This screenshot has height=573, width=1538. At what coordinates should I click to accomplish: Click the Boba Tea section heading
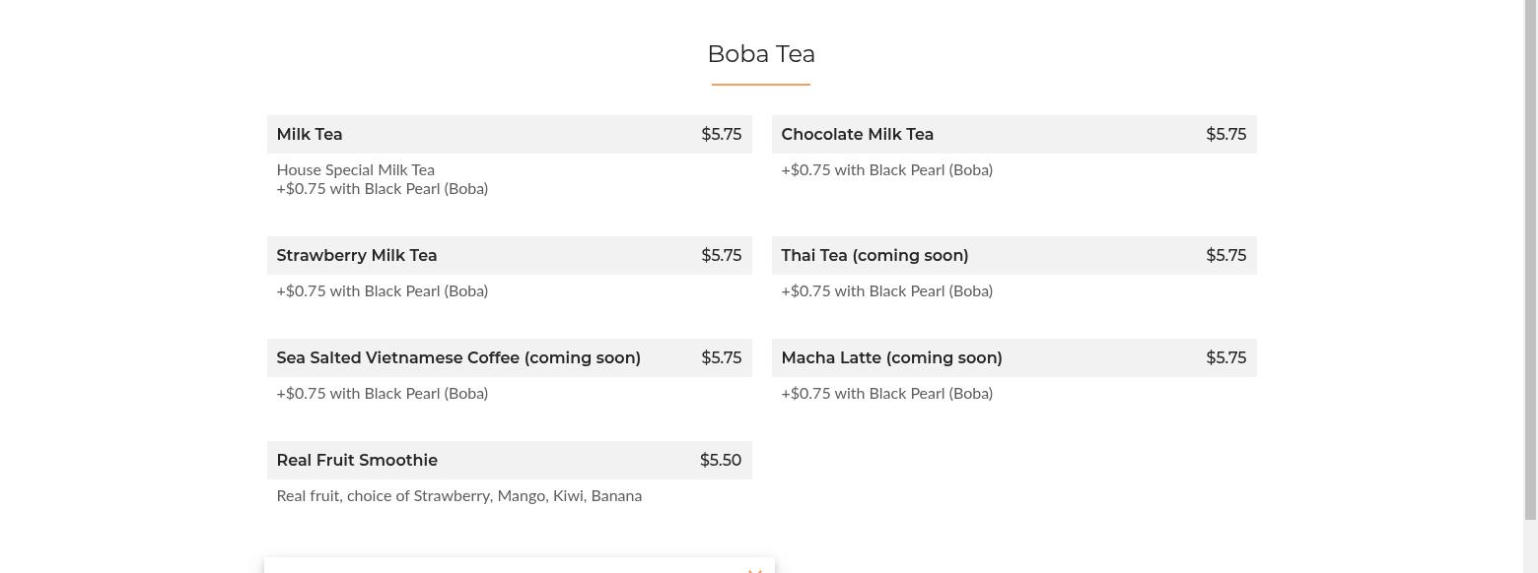761,54
